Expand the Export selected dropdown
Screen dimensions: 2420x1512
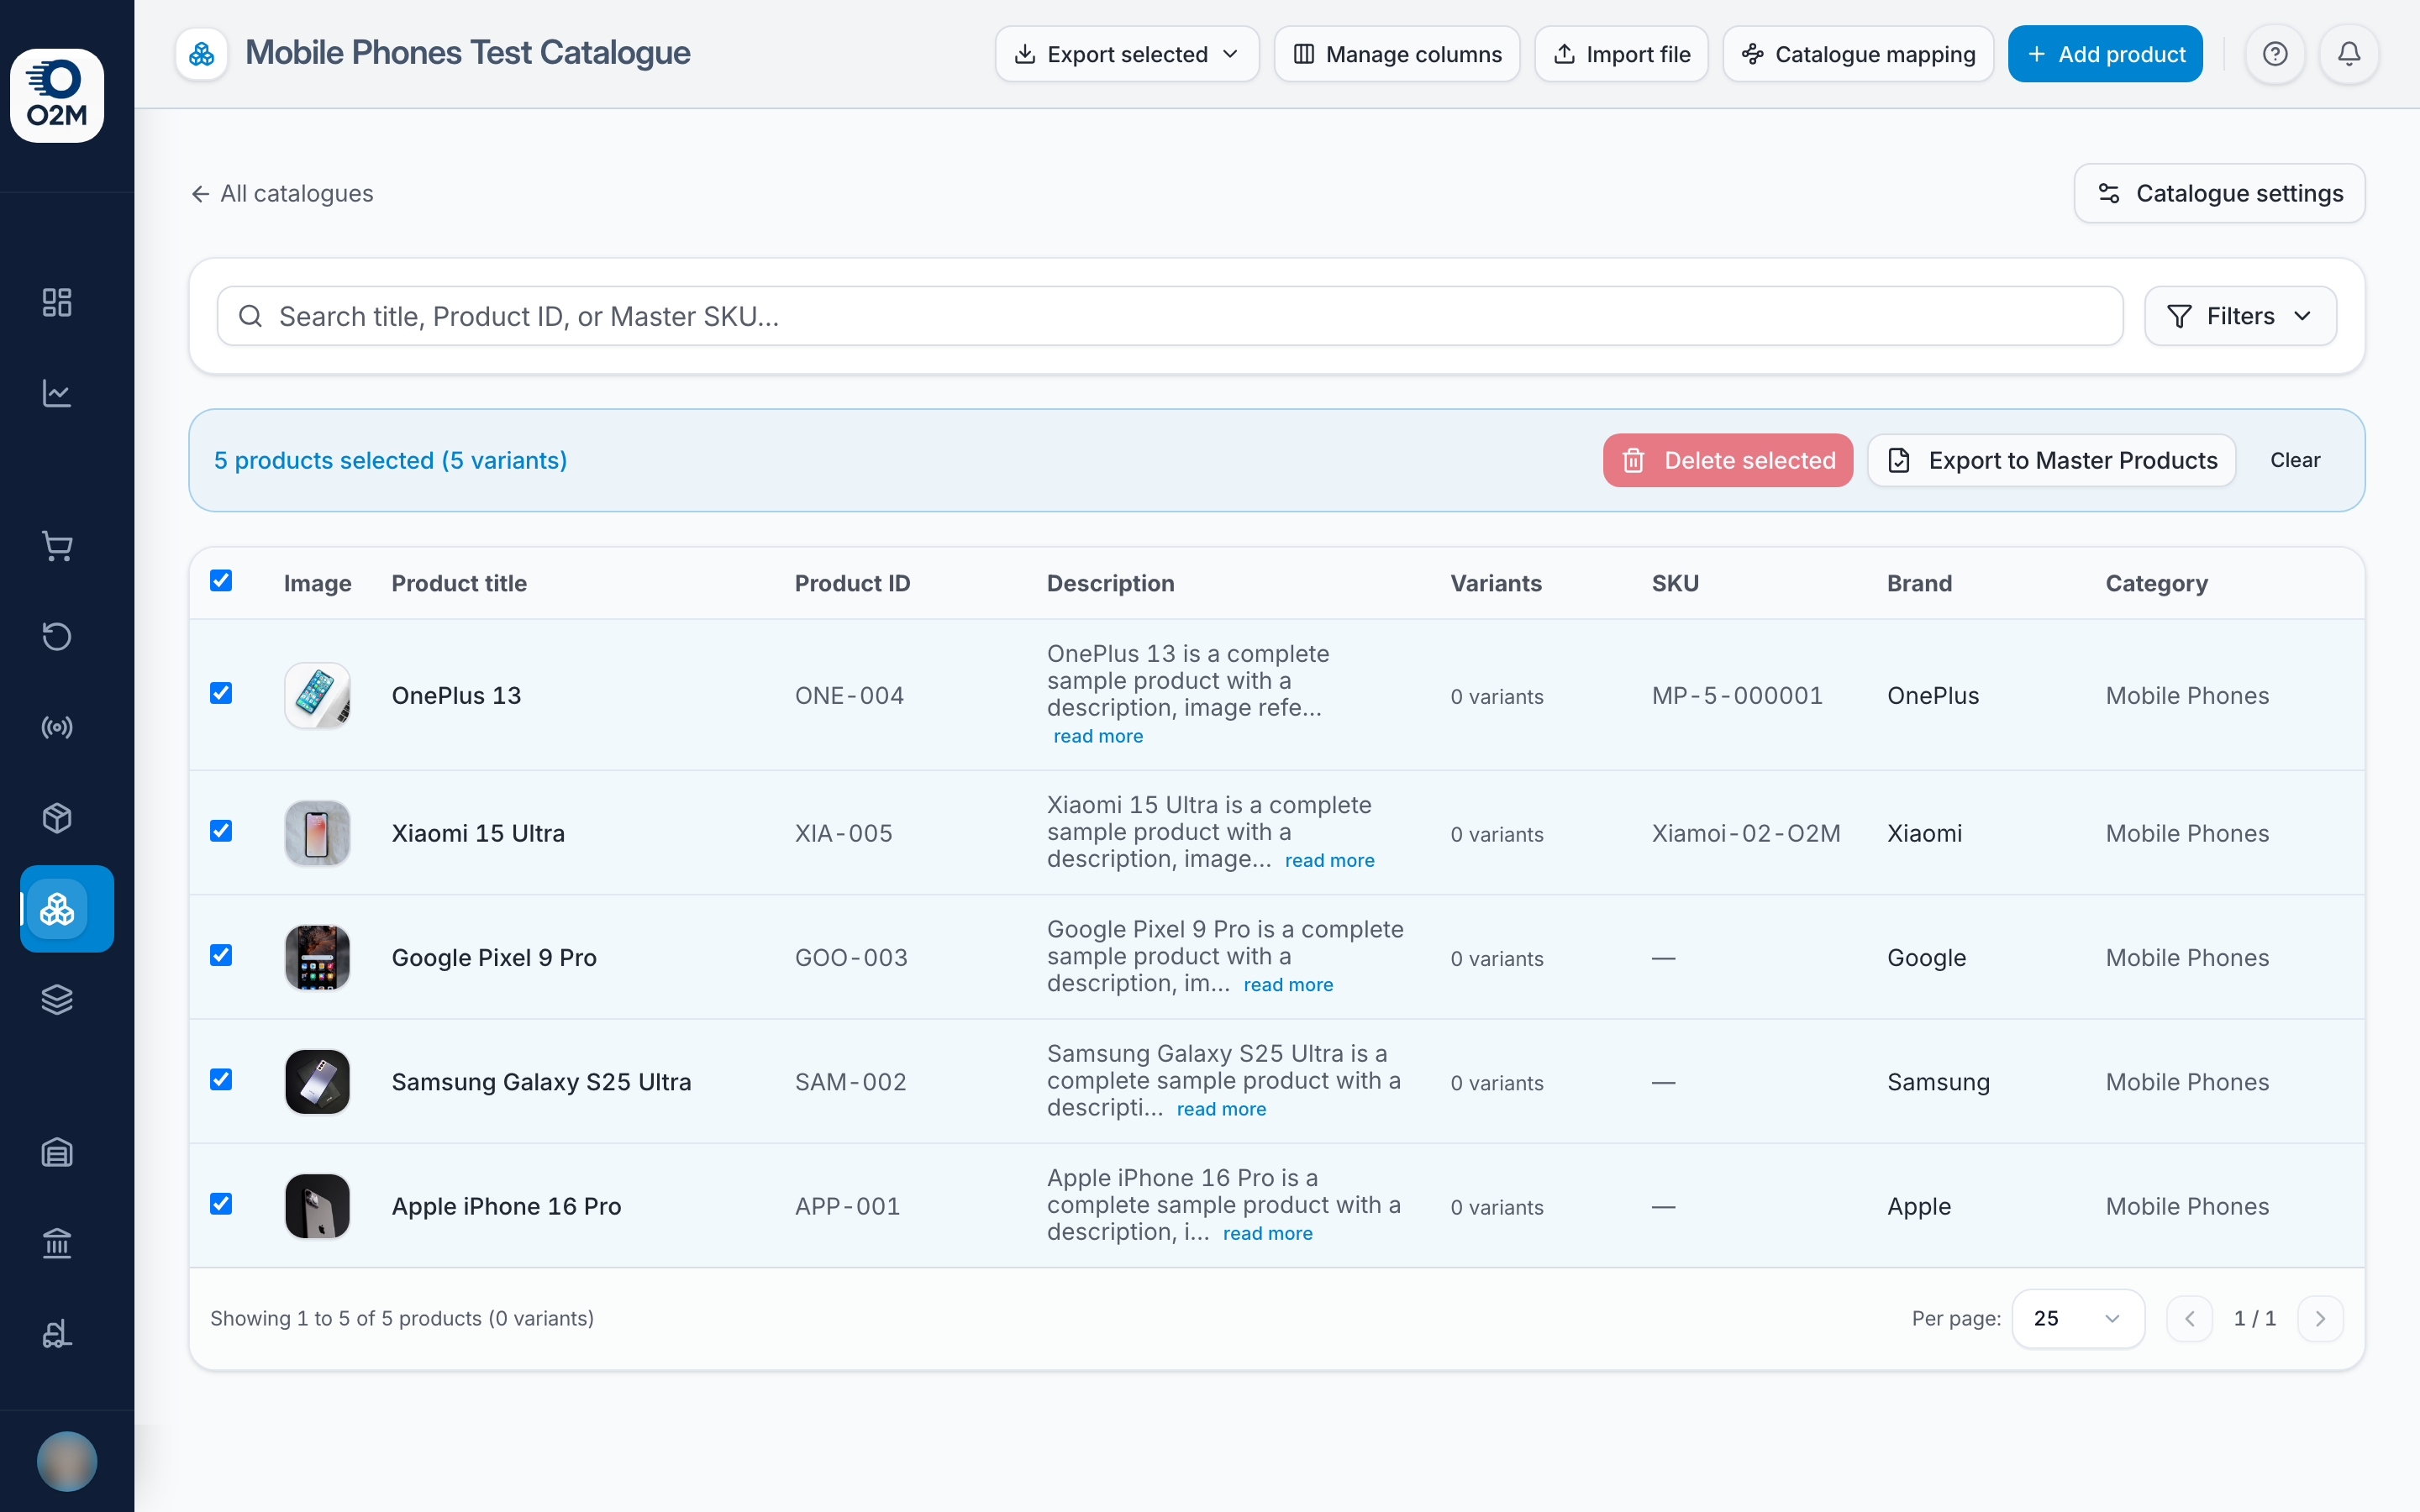click(1127, 54)
